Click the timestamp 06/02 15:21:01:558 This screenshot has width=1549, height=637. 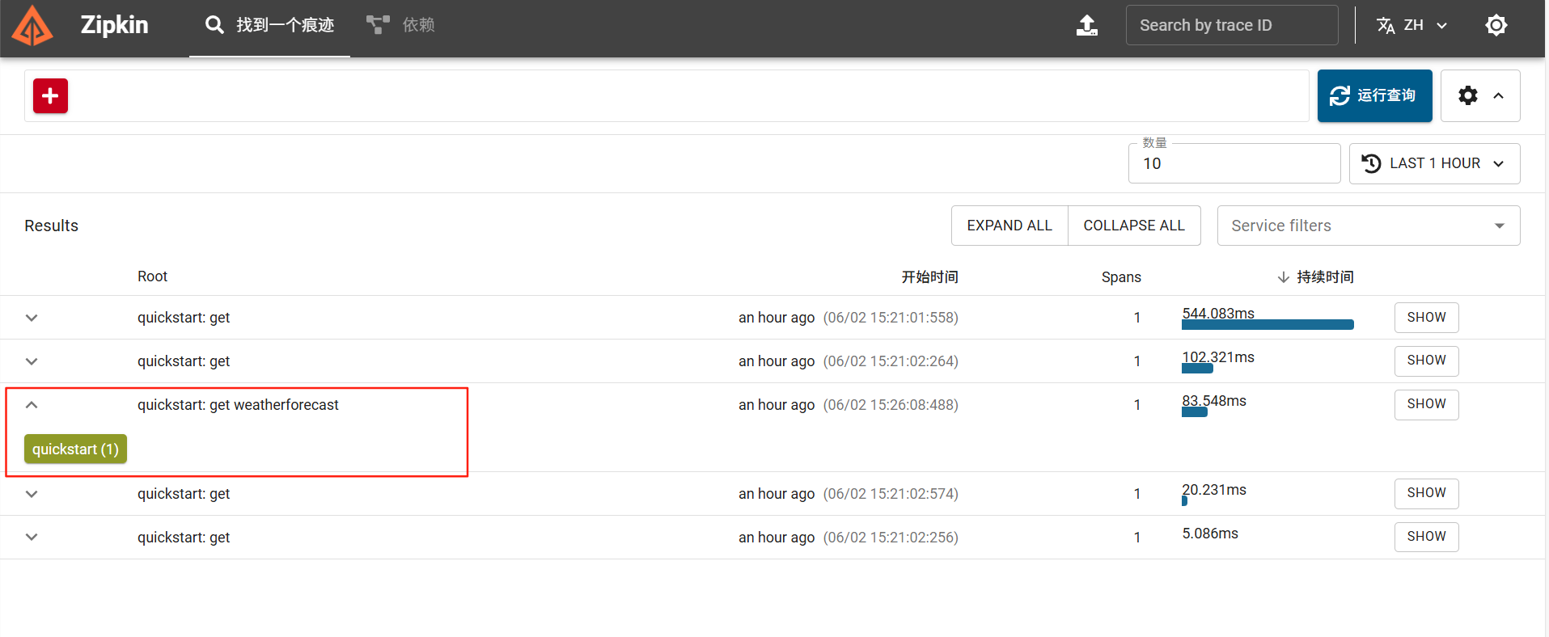pos(891,318)
